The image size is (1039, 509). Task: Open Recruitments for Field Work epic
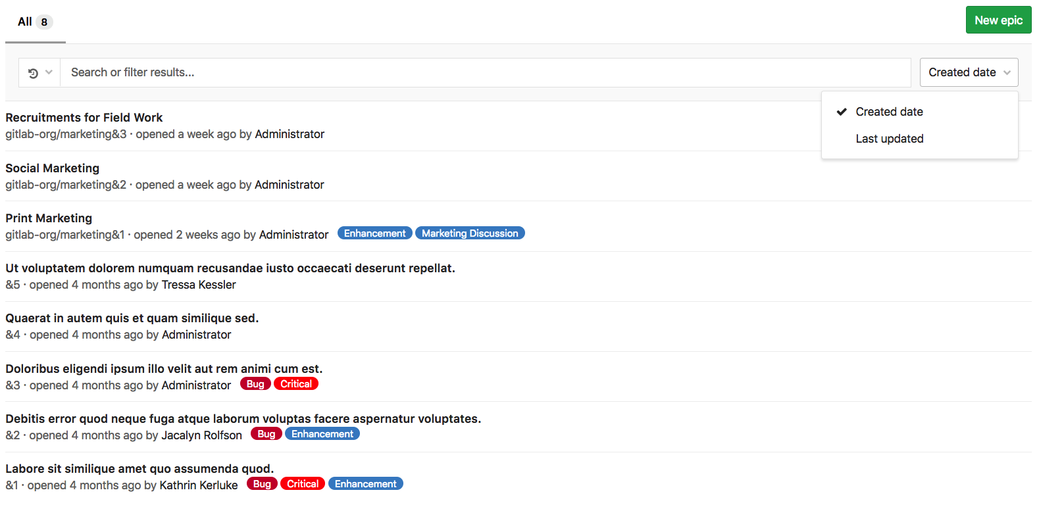point(84,118)
